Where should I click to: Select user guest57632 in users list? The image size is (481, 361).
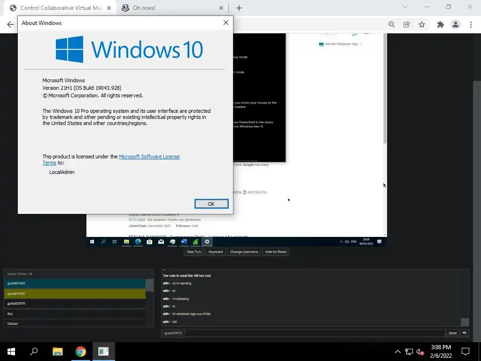tap(75, 293)
